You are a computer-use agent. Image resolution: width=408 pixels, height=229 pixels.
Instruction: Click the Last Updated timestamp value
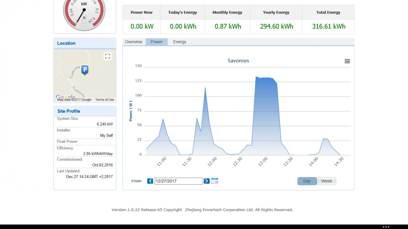pyautogui.click(x=89, y=176)
